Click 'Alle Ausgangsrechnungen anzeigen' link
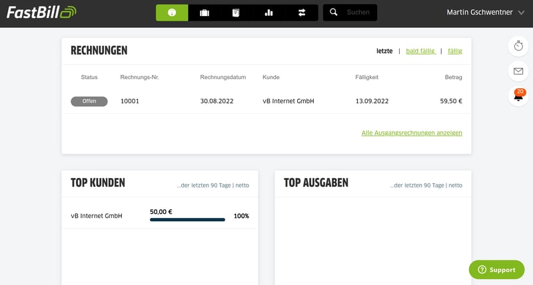Viewport: 533px width, 285px height. point(412,133)
